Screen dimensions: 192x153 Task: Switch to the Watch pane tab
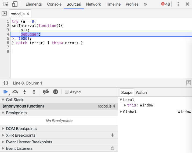pyautogui.click(x=141, y=93)
